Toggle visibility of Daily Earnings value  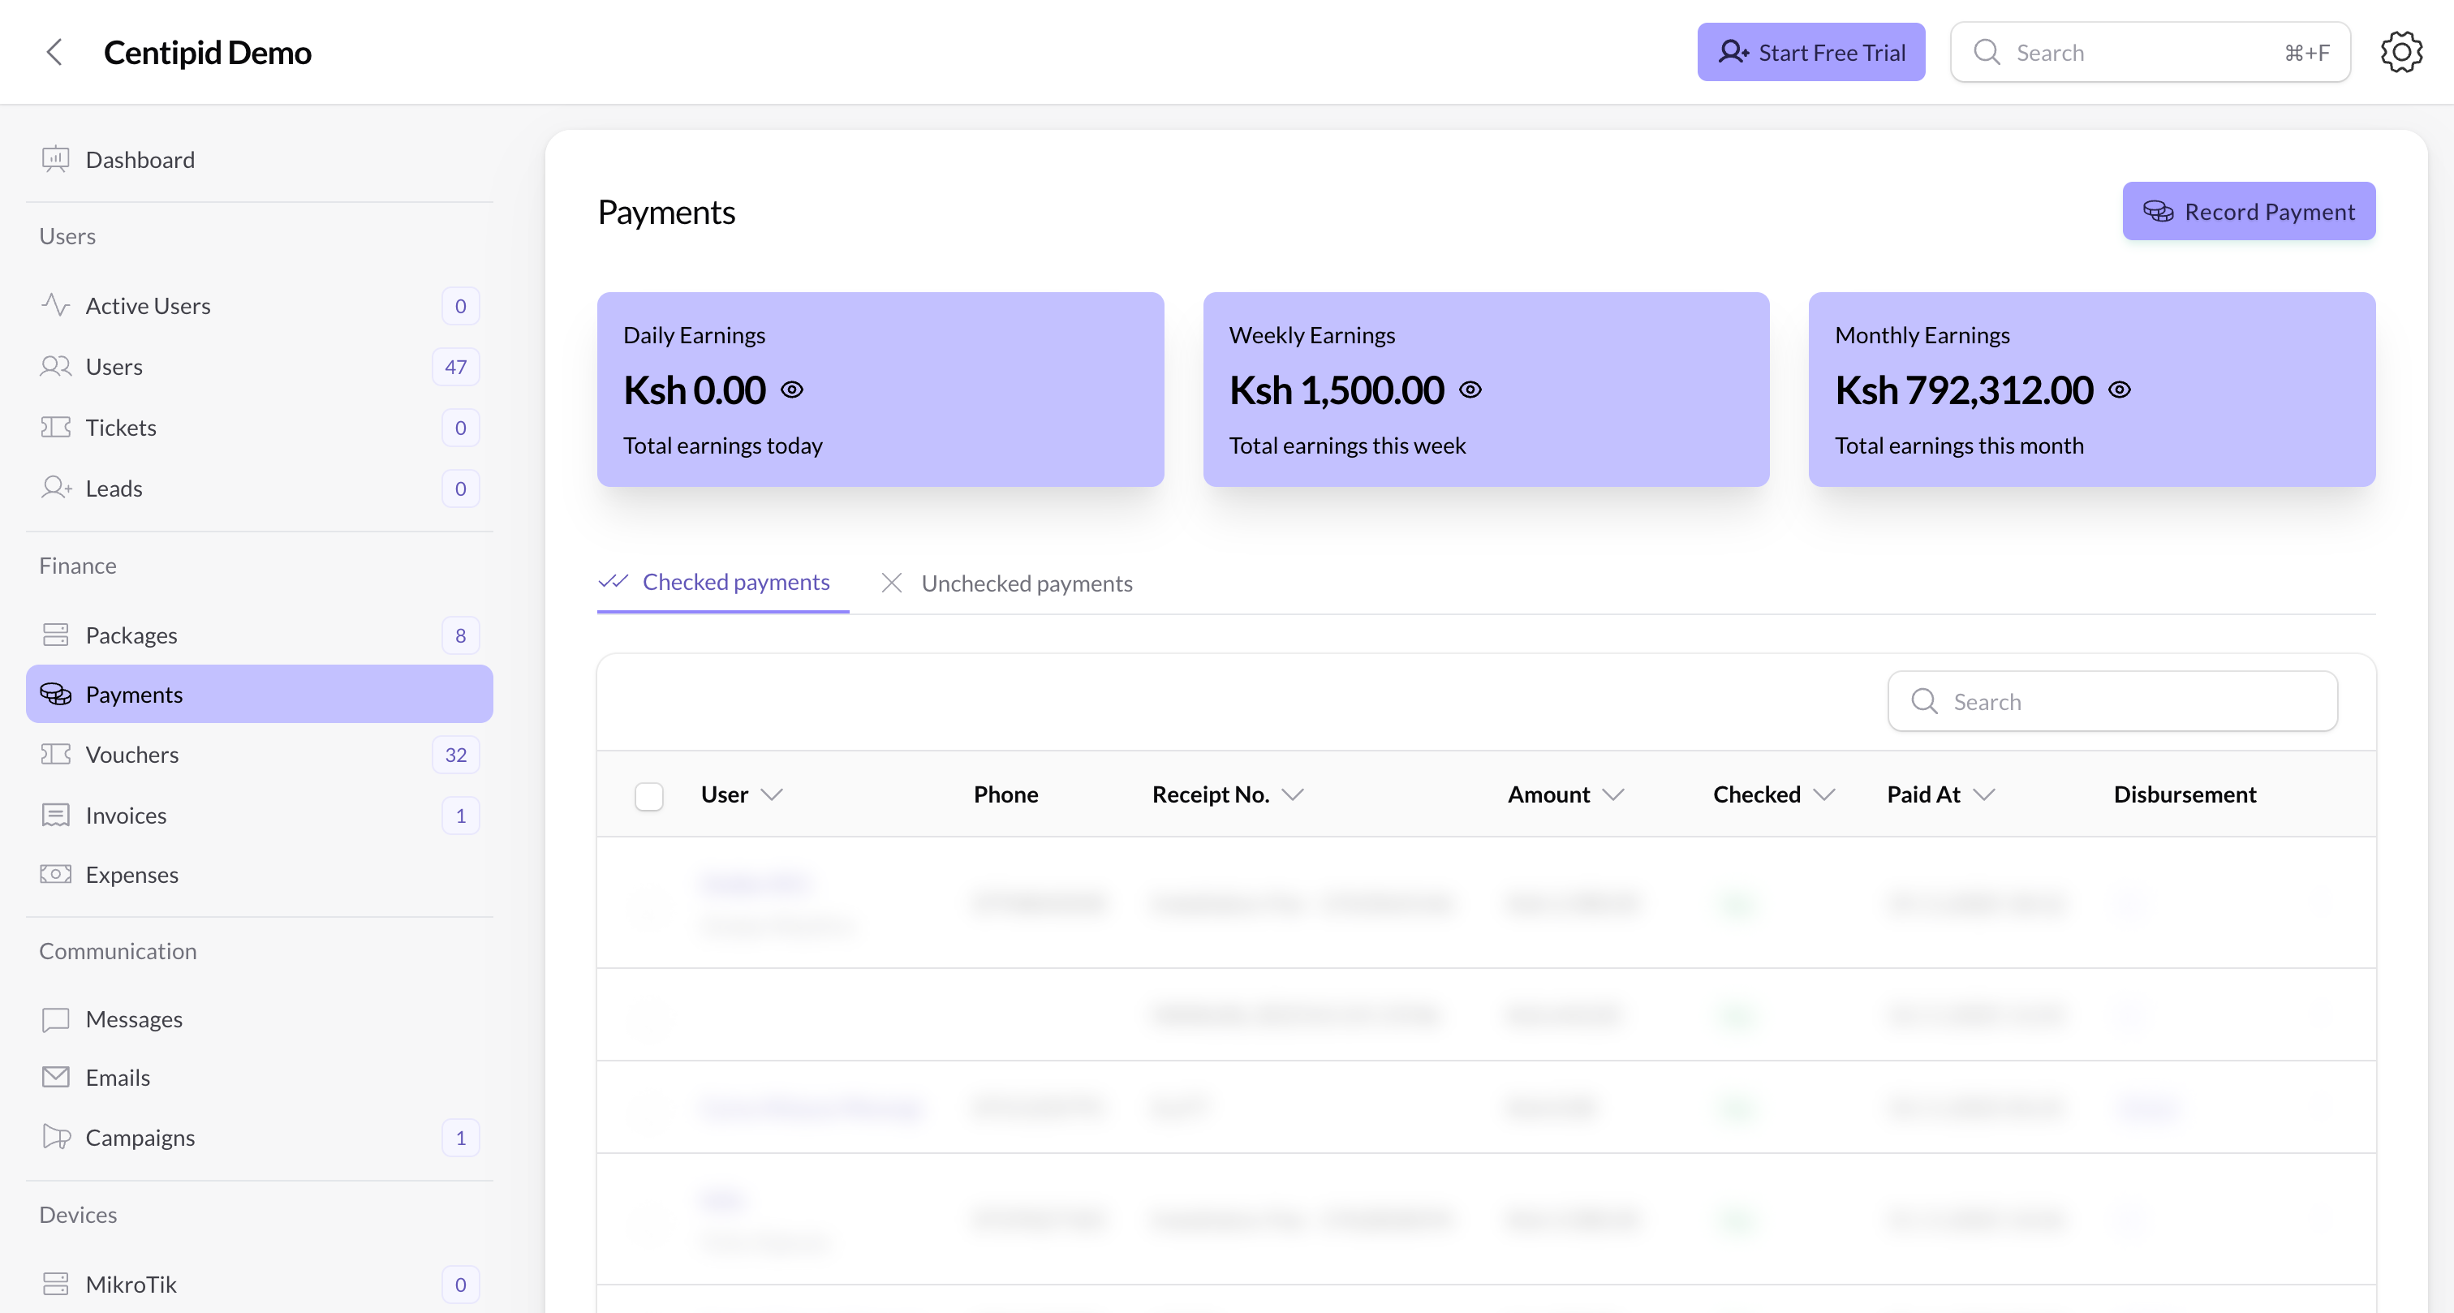click(x=794, y=389)
